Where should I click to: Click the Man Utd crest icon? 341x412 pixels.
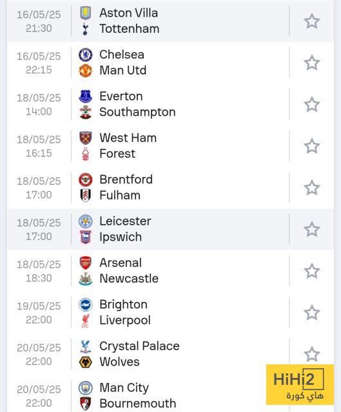[x=86, y=70]
